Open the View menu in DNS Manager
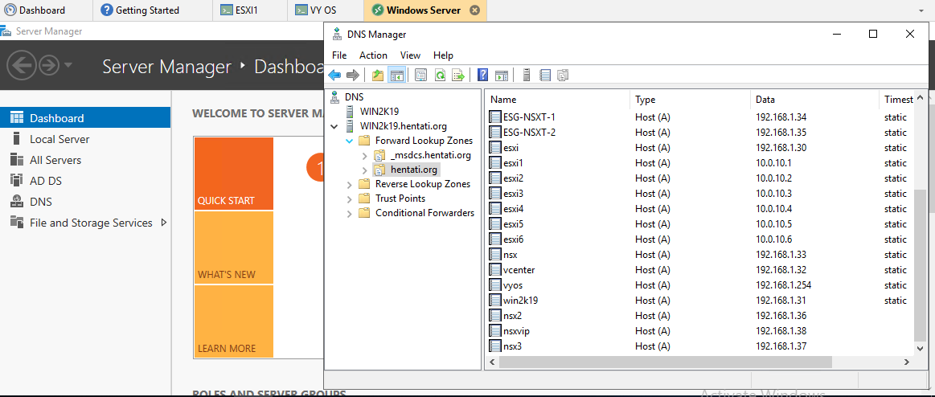This screenshot has width=935, height=397. [x=410, y=55]
